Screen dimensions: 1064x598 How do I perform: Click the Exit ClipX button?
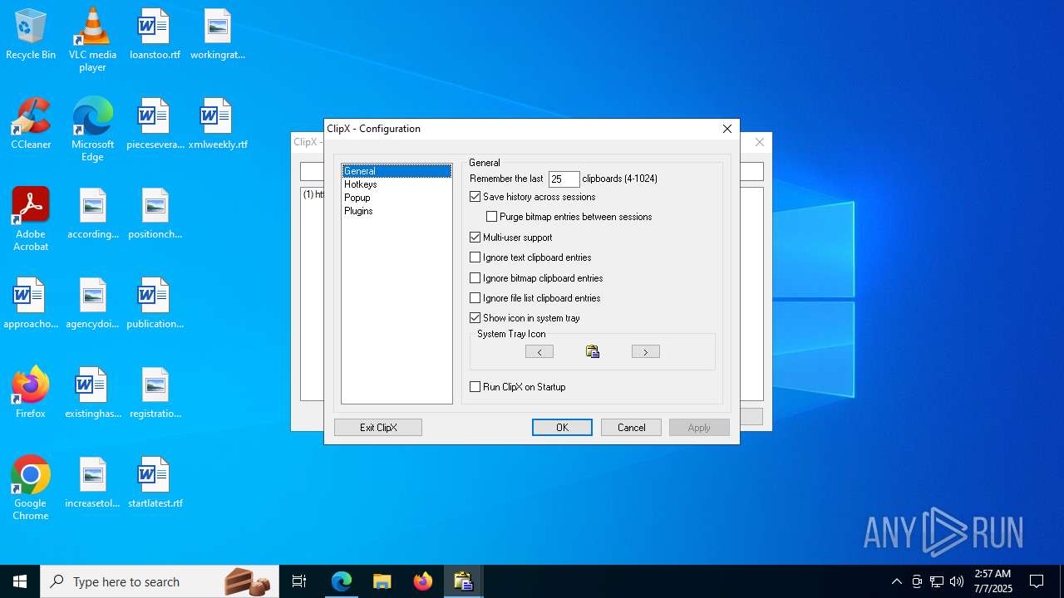(378, 428)
